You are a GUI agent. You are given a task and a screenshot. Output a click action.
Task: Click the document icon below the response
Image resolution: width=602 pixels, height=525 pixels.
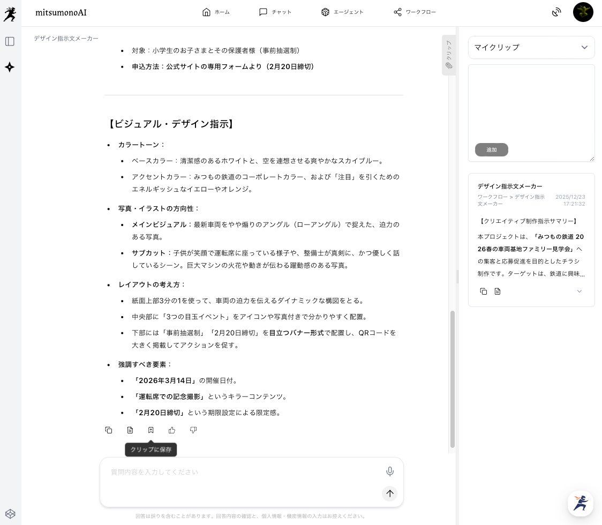(x=130, y=430)
